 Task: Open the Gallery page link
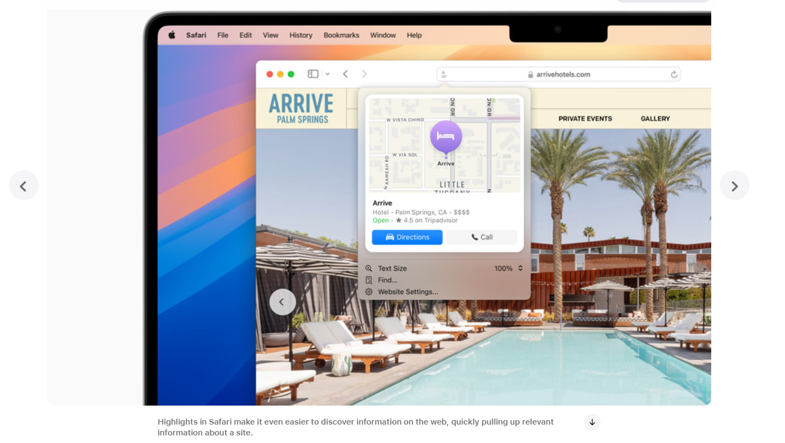[655, 119]
